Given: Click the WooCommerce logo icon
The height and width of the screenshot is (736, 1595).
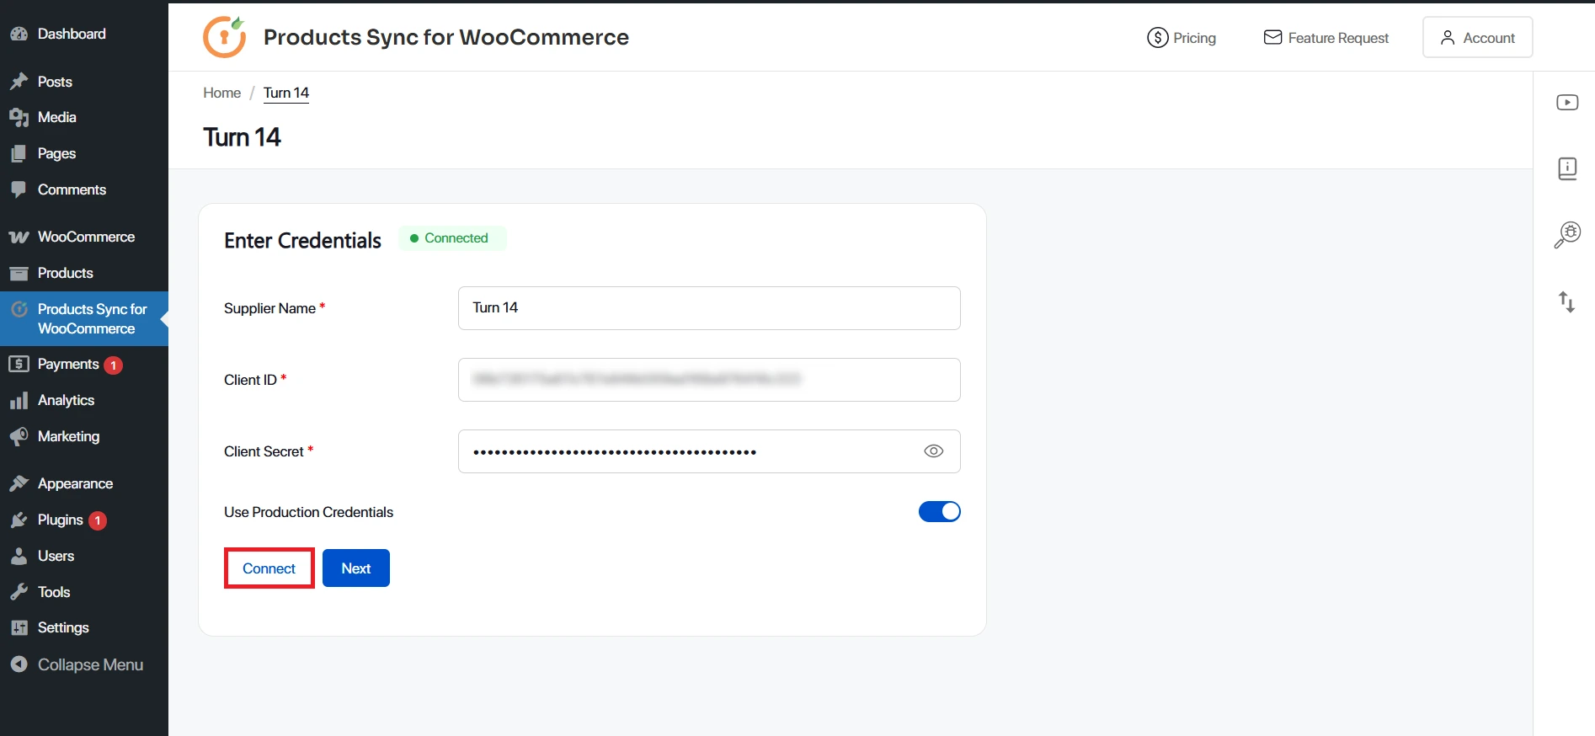Looking at the screenshot, I should 19,237.
